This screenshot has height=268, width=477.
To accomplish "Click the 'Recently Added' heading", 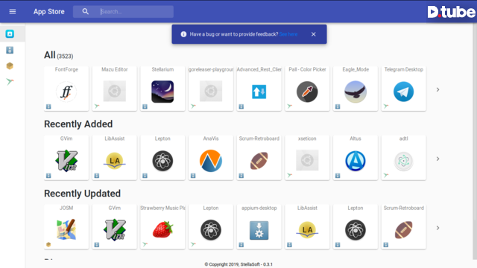I will click(x=78, y=124).
